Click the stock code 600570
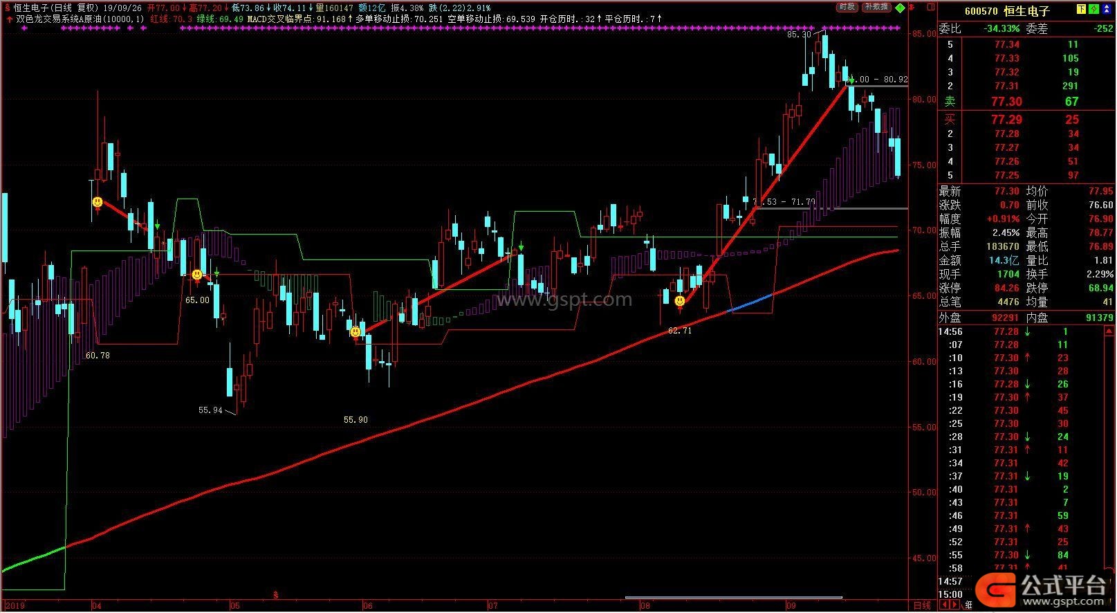Image resolution: width=1117 pixels, height=613 pixels. (981, 10)
